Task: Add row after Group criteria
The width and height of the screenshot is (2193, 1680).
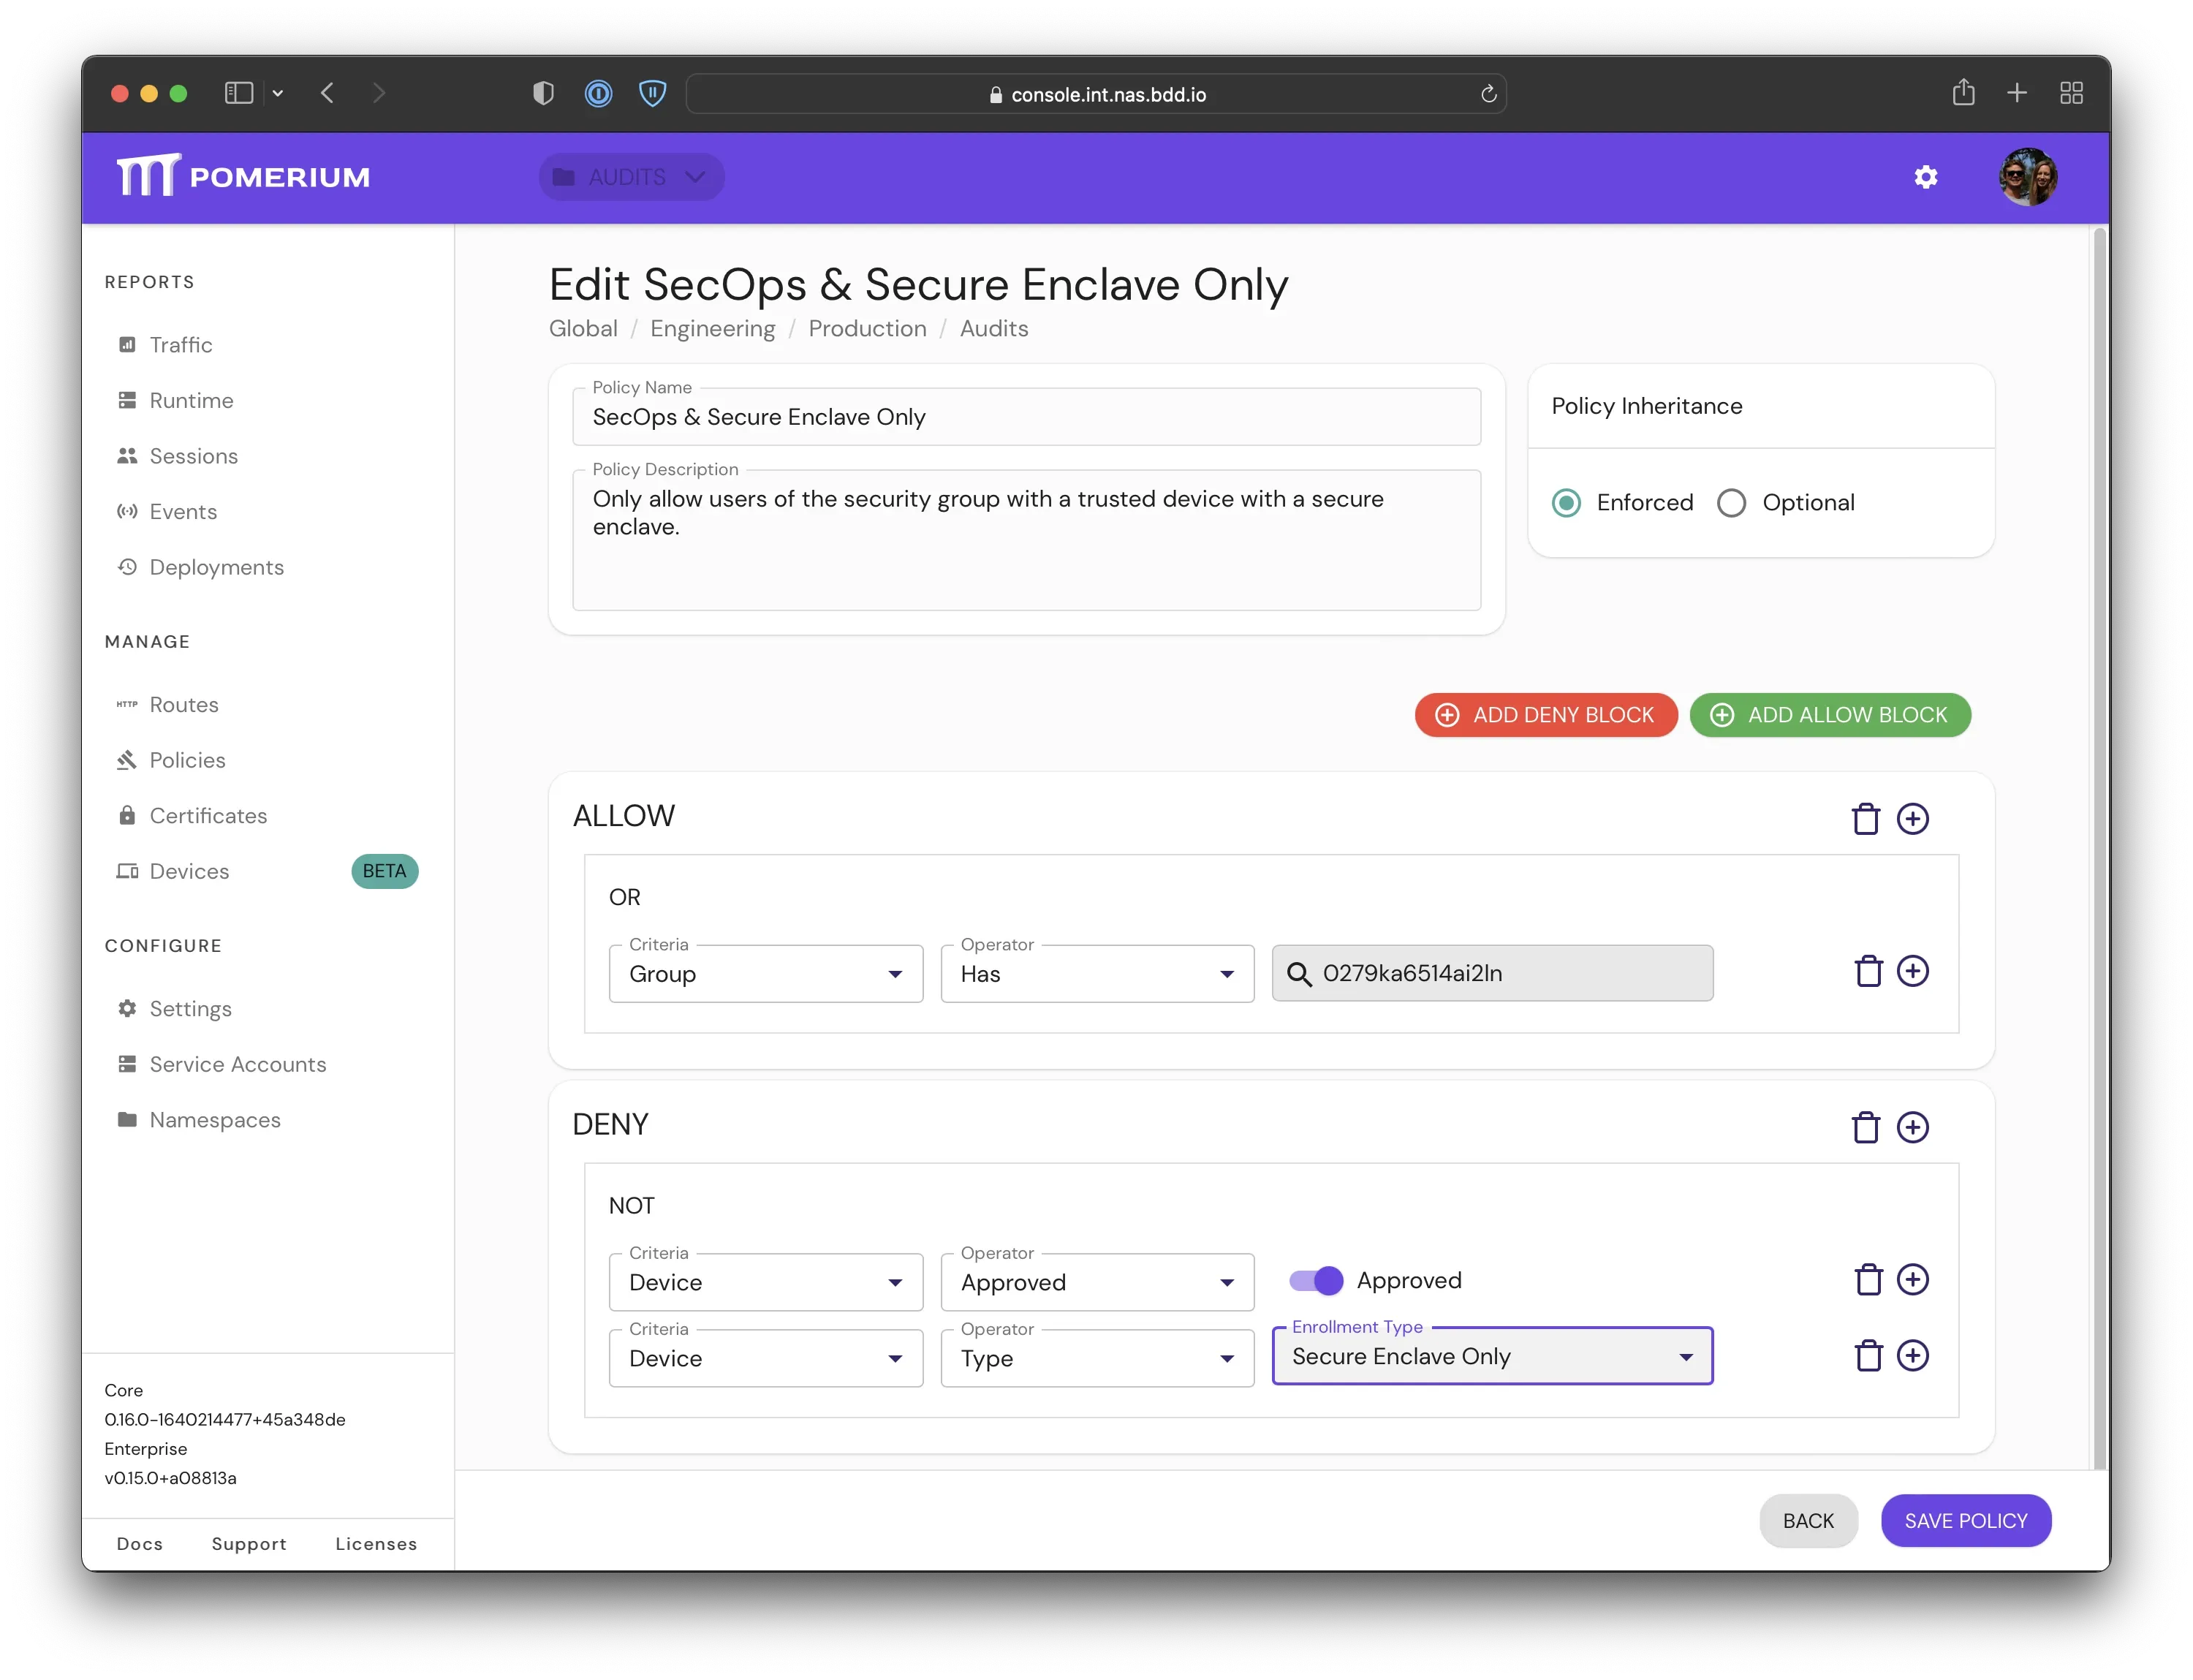Action: pyautogui.click(x=1912, y=971)
